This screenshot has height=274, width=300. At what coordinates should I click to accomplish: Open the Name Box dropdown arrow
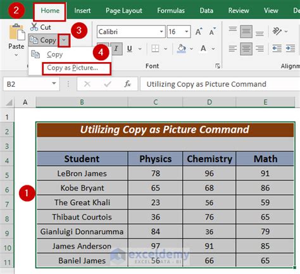54,84
